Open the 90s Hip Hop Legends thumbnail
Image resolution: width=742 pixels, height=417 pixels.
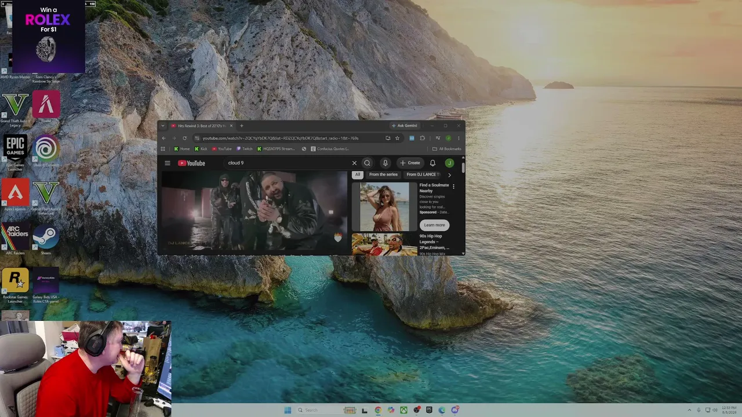(x=384, y=244)
